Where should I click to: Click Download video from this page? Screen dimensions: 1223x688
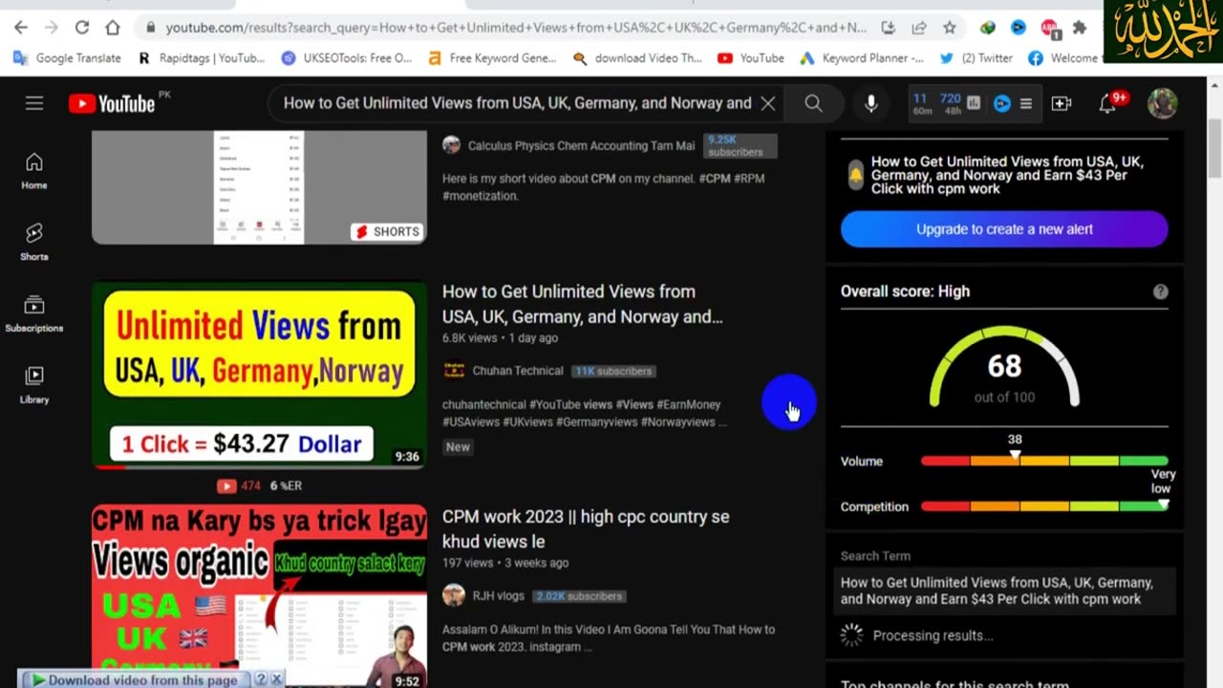point(135,679)
